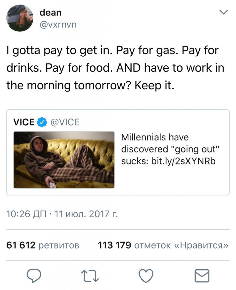Tap the main tweet text body
The height and width of the screenshot is (290, 236).
[115, 68]
